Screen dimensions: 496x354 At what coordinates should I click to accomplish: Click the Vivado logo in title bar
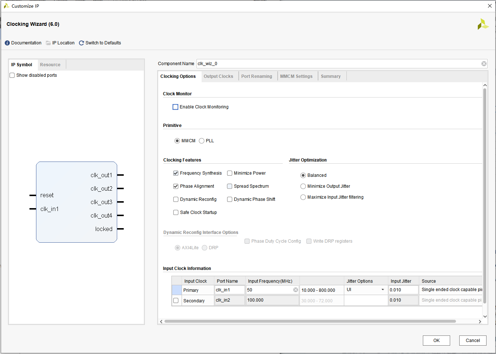7,6
